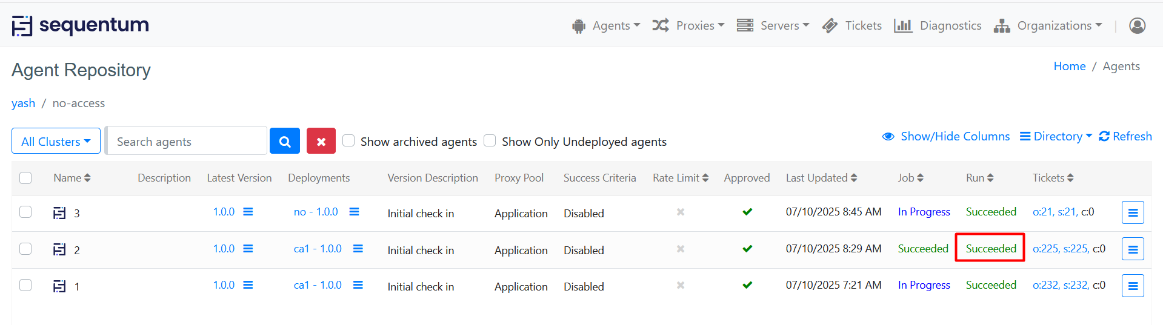
Task: Click the blue search magnifier button
Action: pyautogui.click(x=284, y=142)
